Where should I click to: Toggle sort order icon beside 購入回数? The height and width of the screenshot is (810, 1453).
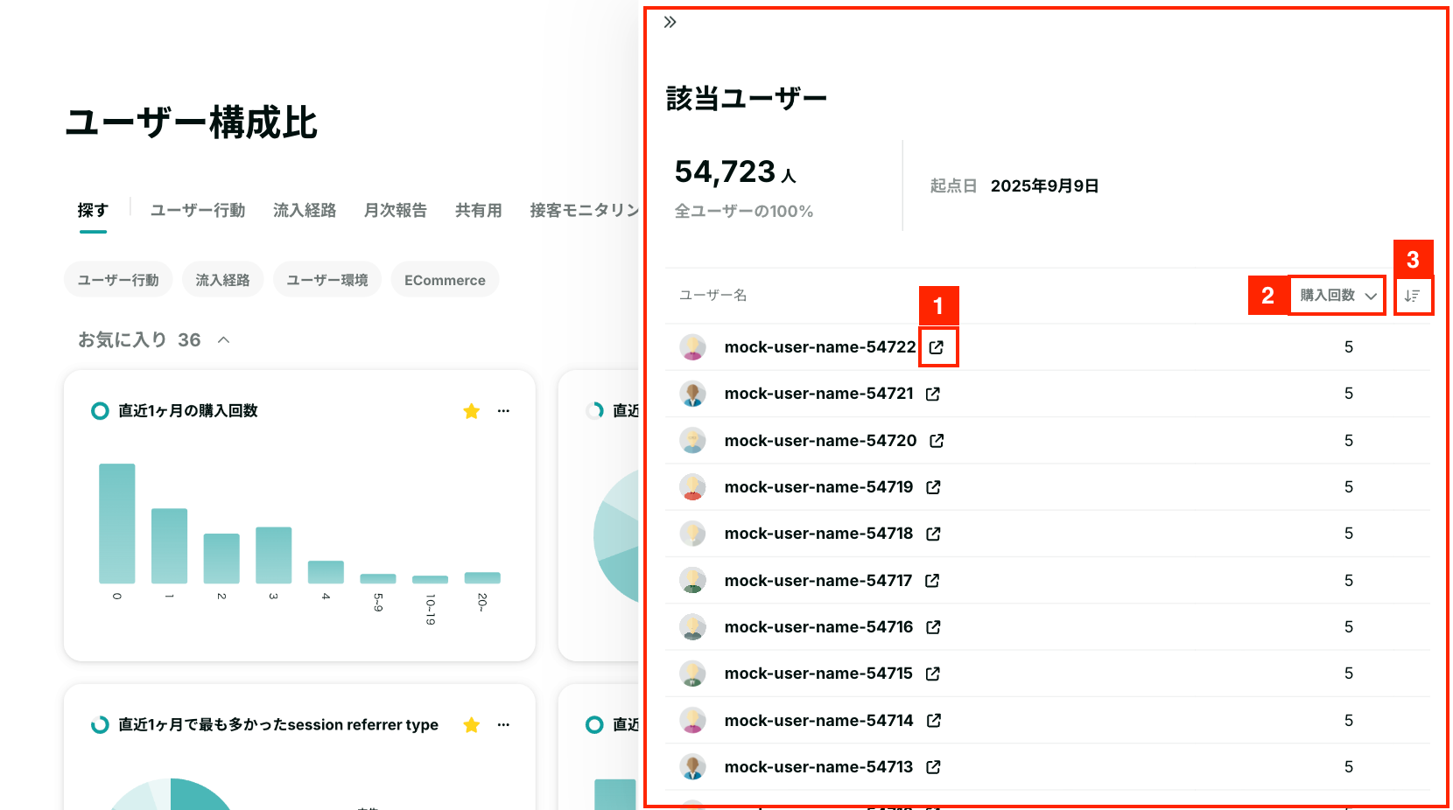(x=1412, y=296)
